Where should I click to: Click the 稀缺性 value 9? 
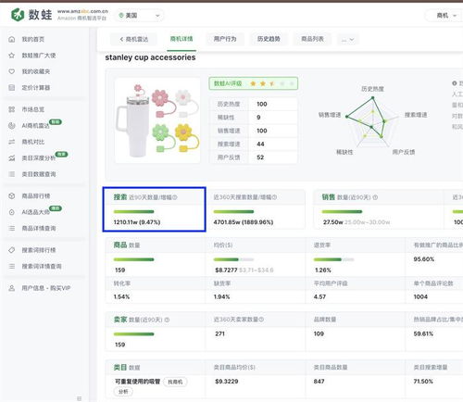tap(258, 118)
